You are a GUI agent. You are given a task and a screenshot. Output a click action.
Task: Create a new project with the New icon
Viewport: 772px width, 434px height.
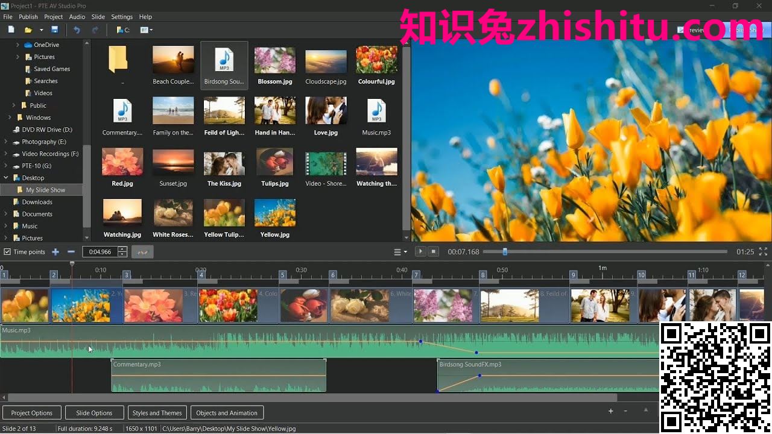pyautogui.click(x=11, y=30)
